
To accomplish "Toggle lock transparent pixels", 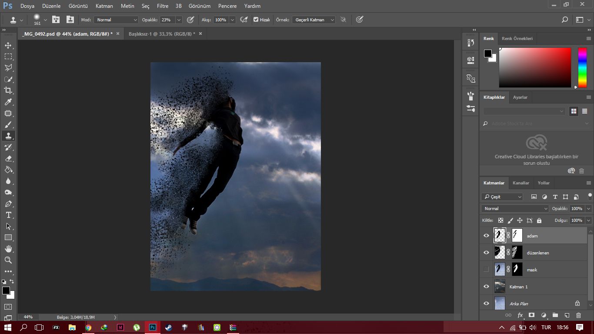I will [x=501, y=220].
